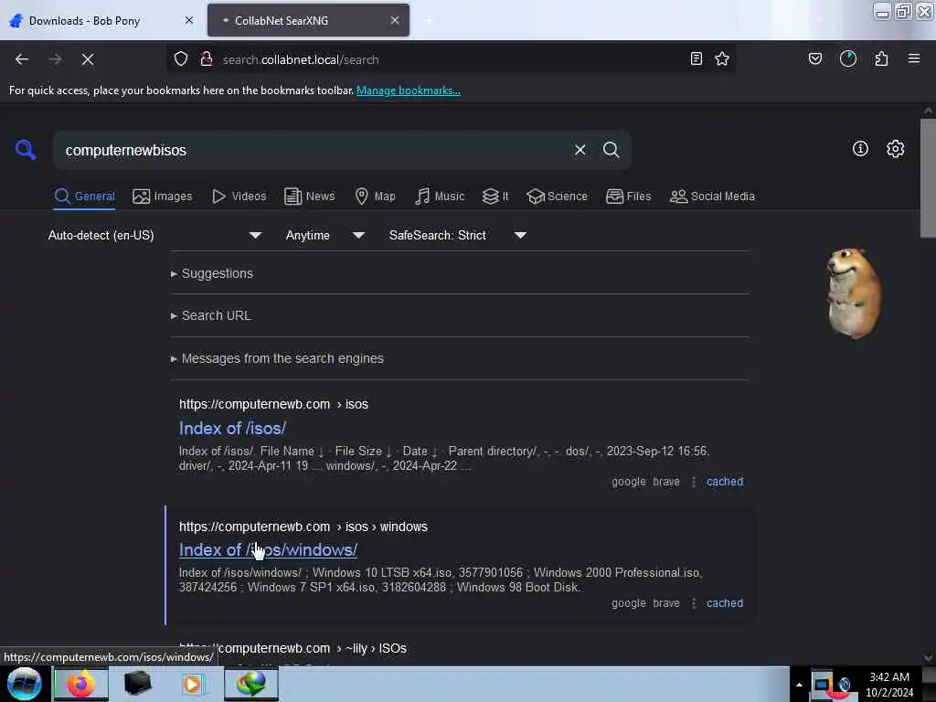Screen dimensions: 936x702
Task: Click the browser address bar
Action: [x=451, y=59]
